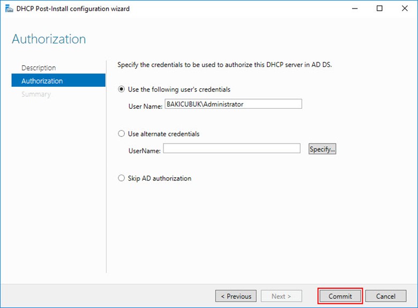Click the DHCP wizard icon in title bar
This screenshot has width=418, height=308.
[9, 9]
